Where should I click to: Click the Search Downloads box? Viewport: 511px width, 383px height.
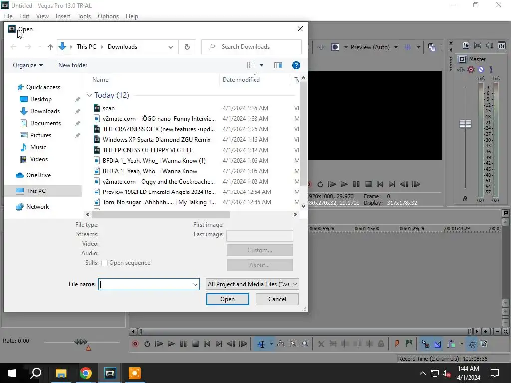[252, 47]
